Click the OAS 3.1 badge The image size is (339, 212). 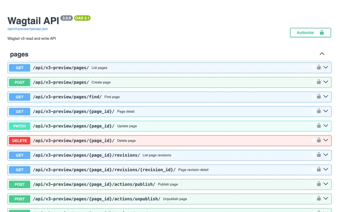[x=82, y=18]
